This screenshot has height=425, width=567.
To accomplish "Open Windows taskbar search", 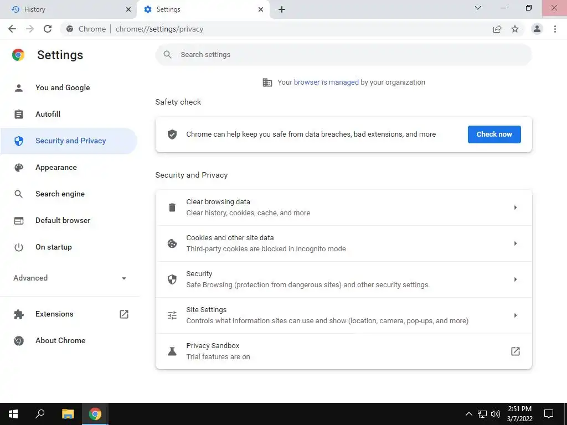I will (40, 414).
